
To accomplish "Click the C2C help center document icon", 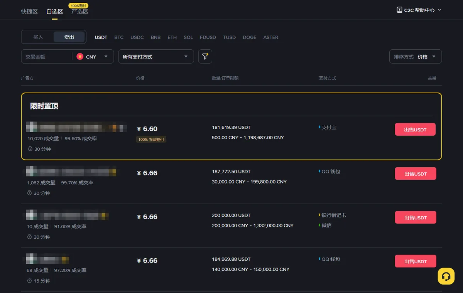I will tap(399, 10).
